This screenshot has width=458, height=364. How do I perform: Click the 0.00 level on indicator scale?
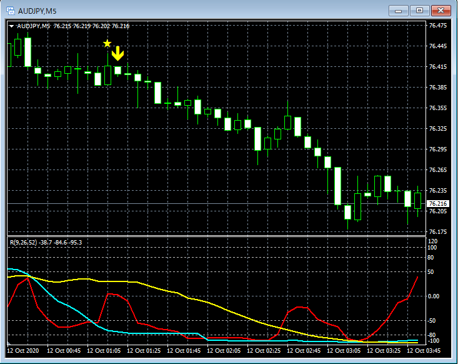tap(434, 296)
